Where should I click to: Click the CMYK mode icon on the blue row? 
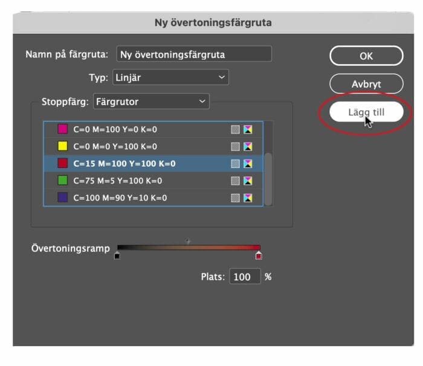click(248, 198)
